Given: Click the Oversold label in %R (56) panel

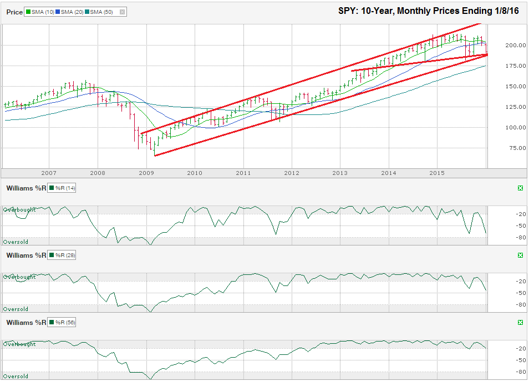Looking at the screenshot, I should click(16, 376).
